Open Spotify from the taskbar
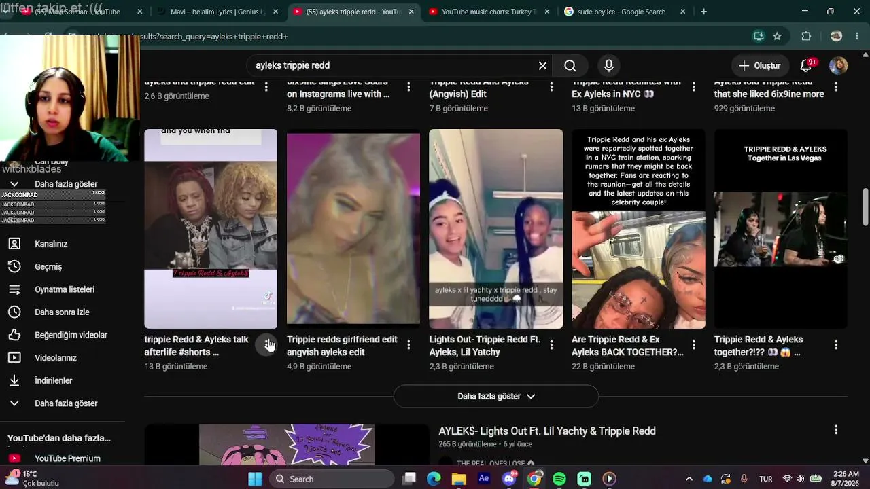Screen dimensions: 870x489 (559, 479)
